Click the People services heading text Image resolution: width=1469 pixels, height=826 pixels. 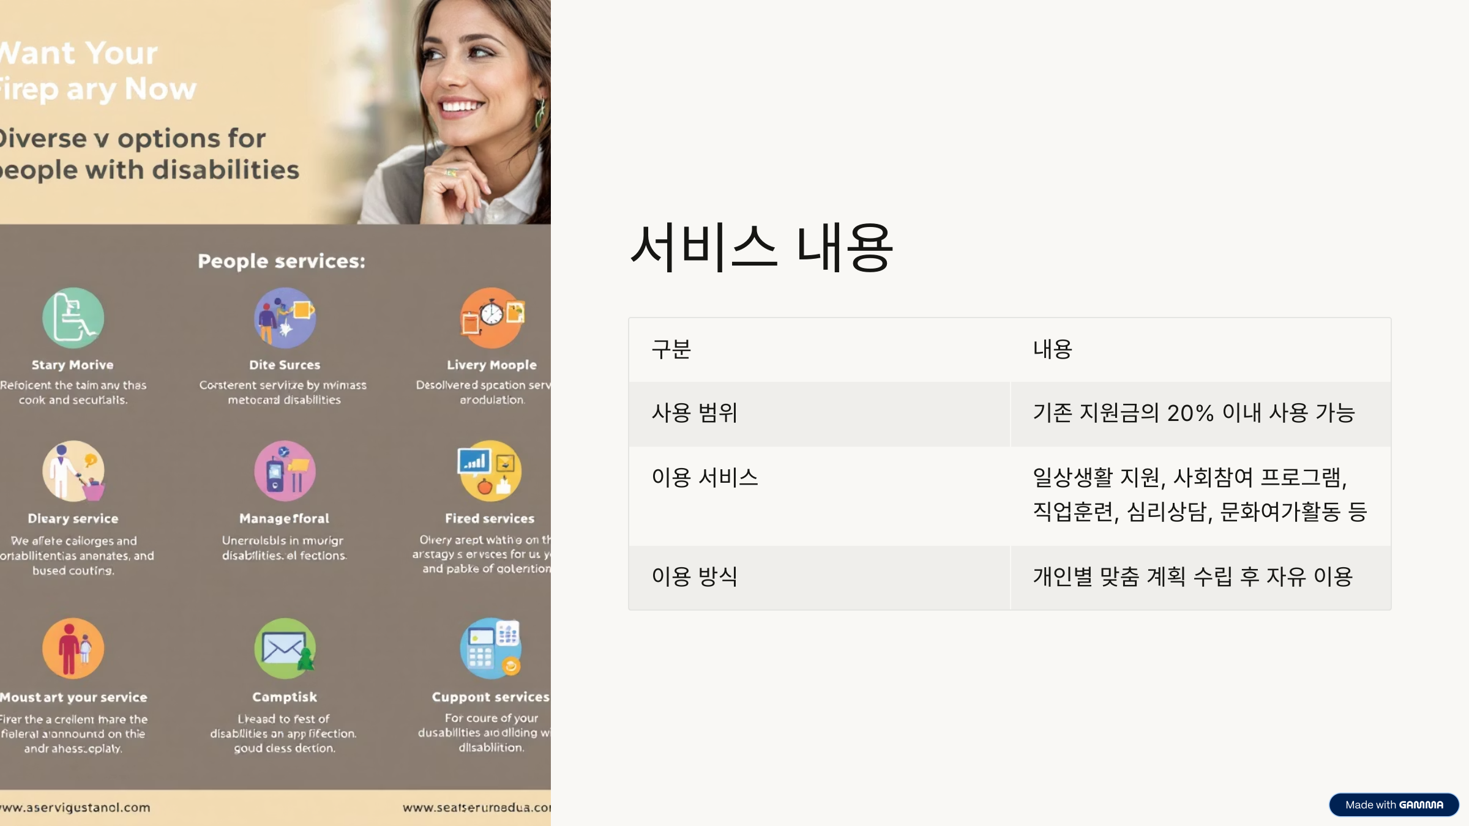click(282, 261)
